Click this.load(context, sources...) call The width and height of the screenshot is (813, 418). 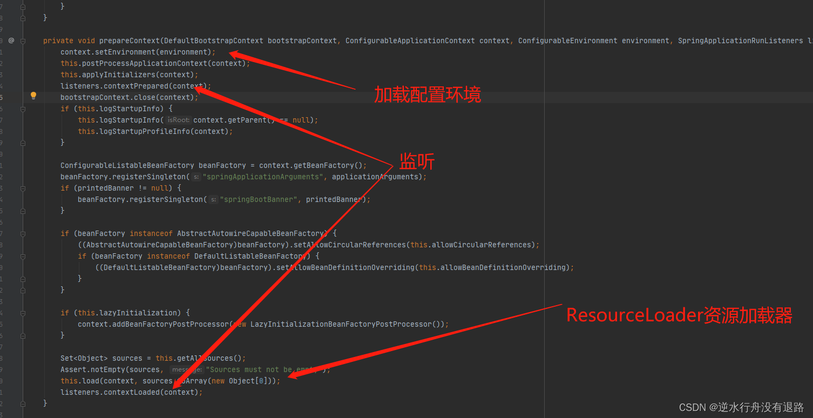(171, 381)
